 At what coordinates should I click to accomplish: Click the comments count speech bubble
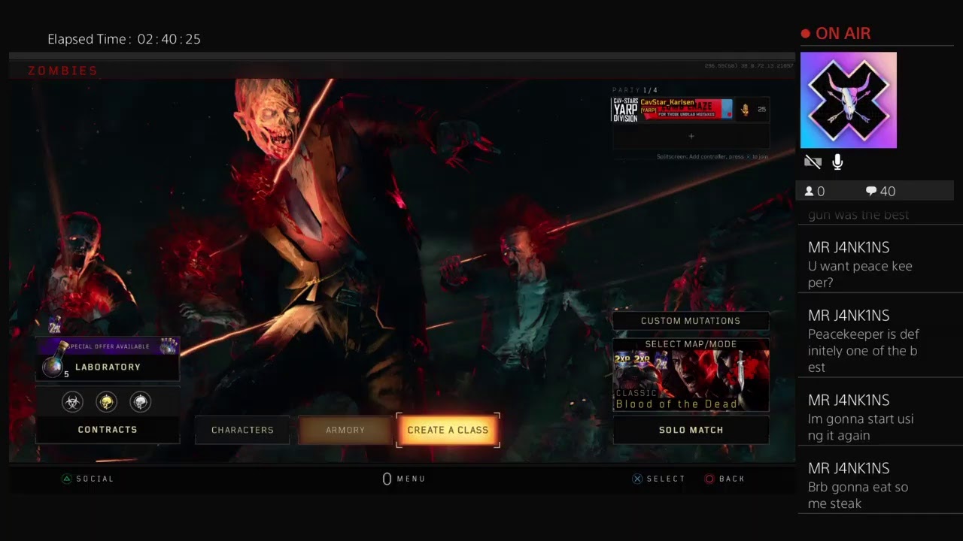click(x=871, y=192)
